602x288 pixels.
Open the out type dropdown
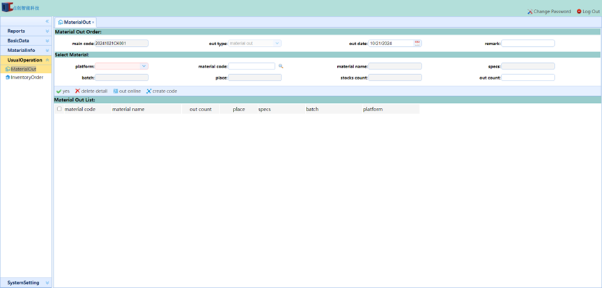(277, 43)
